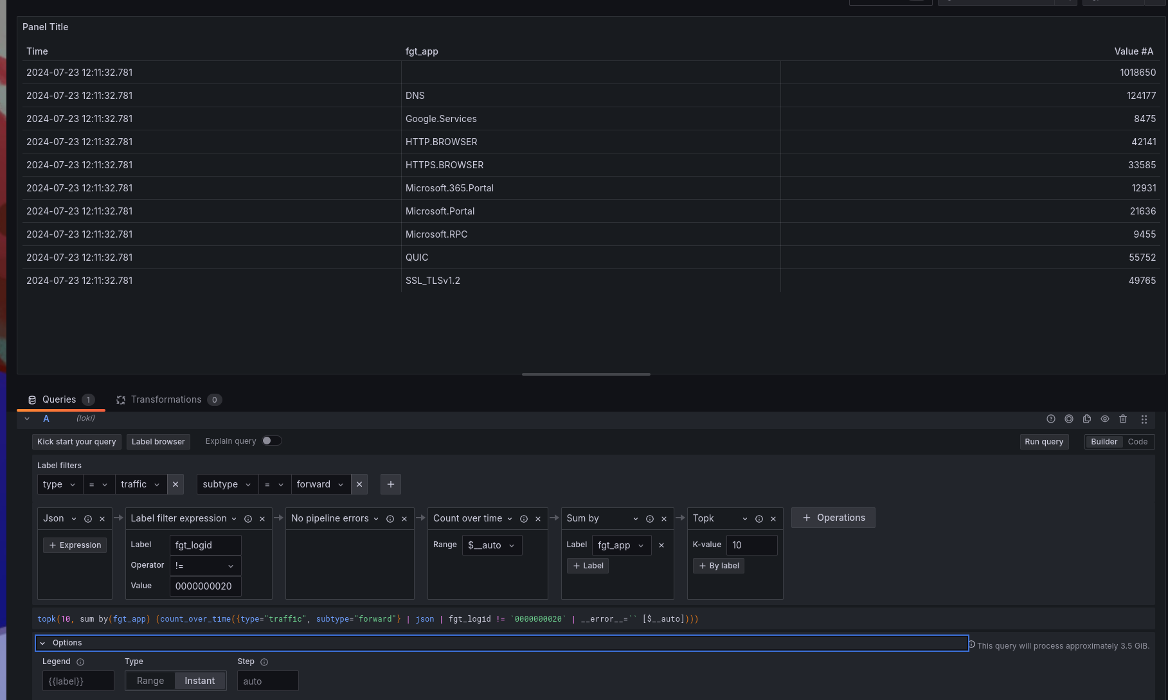
Task: Collapse the Options section
Action: tap(43, 642)
